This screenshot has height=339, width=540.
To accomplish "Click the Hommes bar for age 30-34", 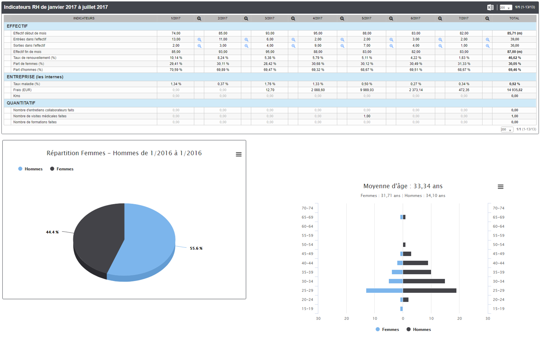I will (x=424, y=281).
